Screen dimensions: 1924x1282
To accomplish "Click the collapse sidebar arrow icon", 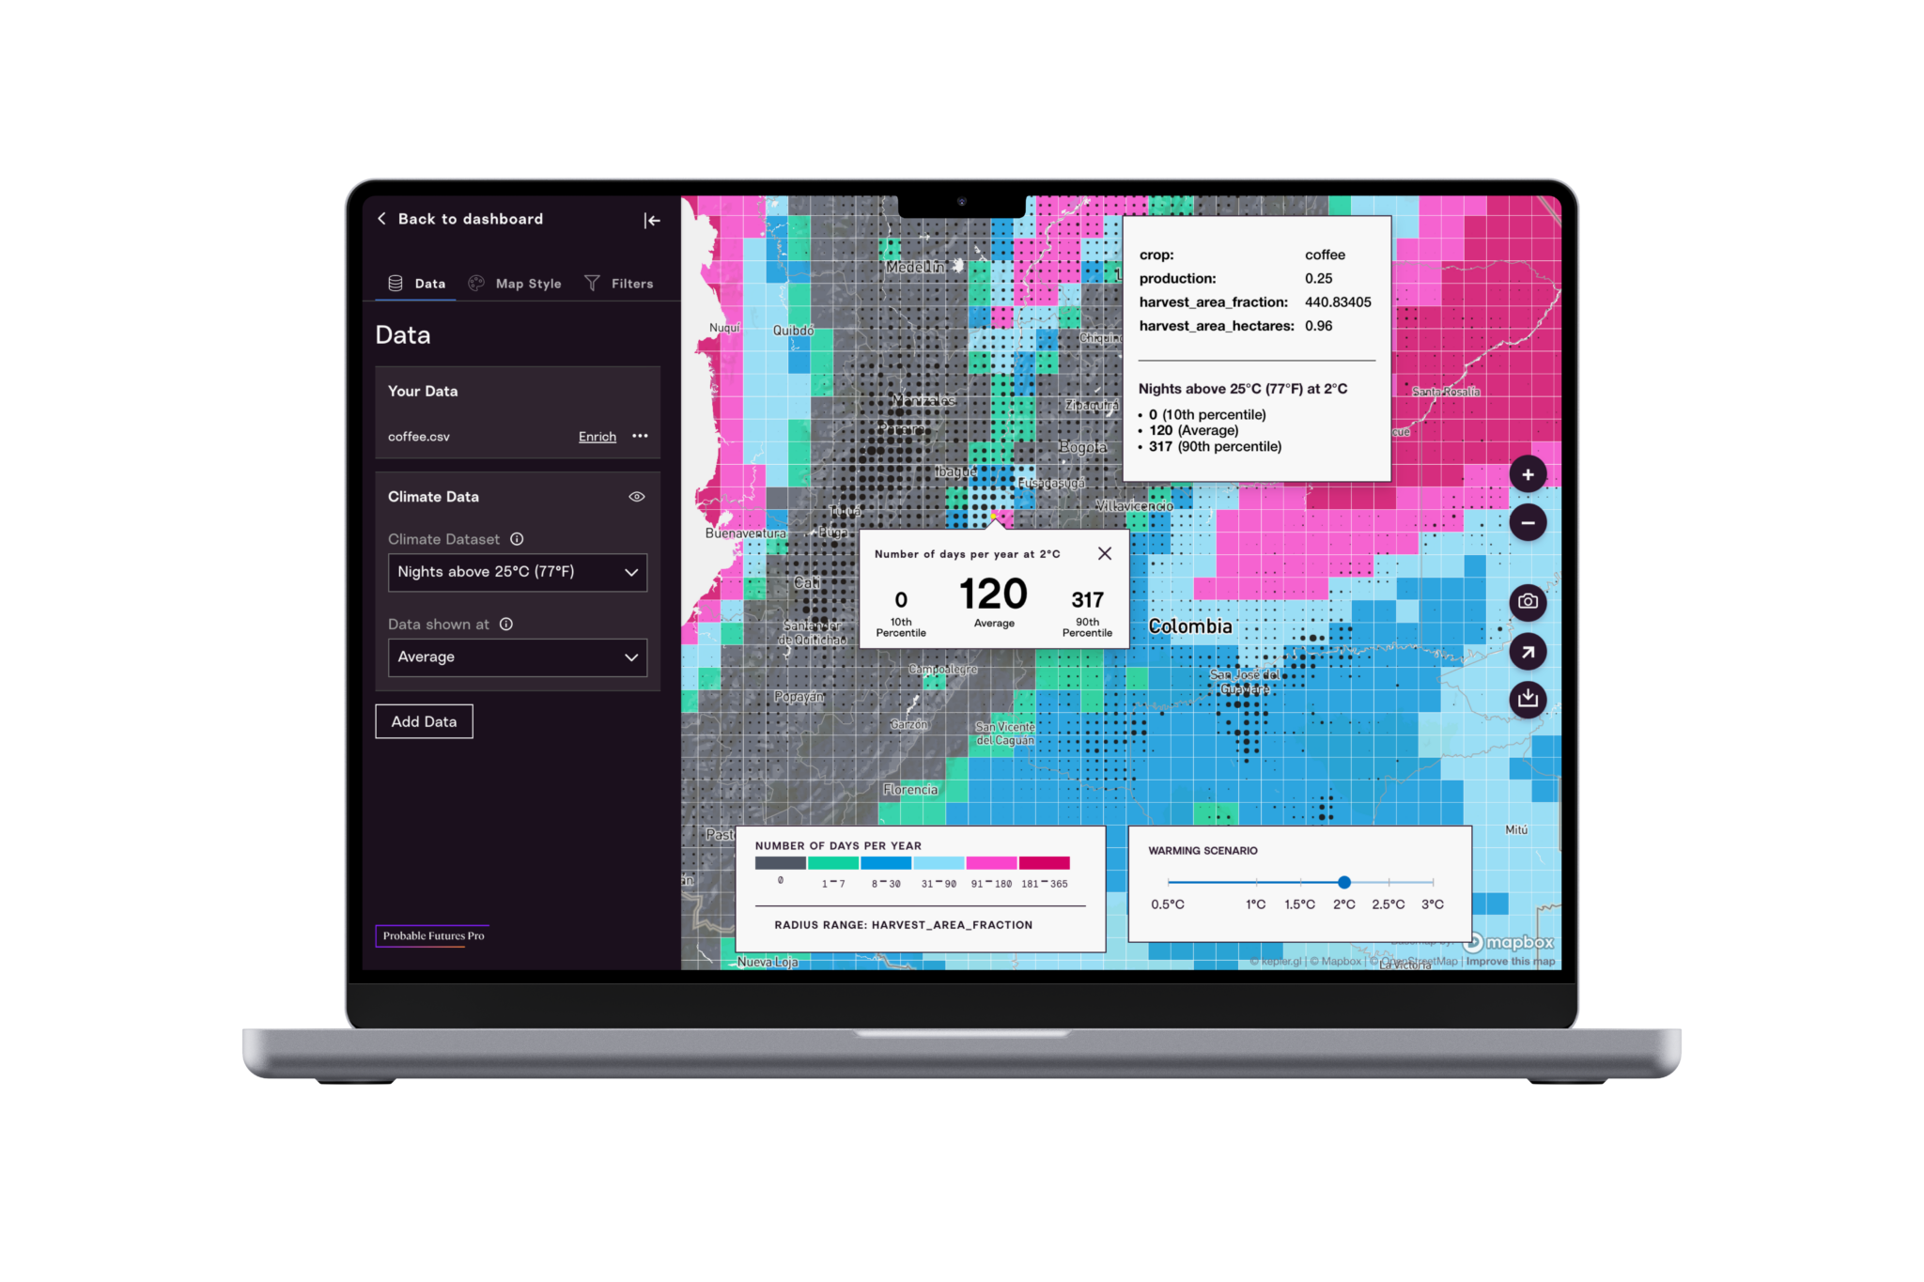I will 651,221.
